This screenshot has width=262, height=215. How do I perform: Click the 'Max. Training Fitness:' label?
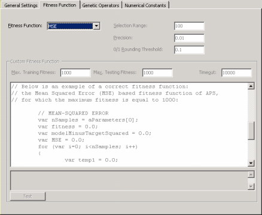pos(33,72)
